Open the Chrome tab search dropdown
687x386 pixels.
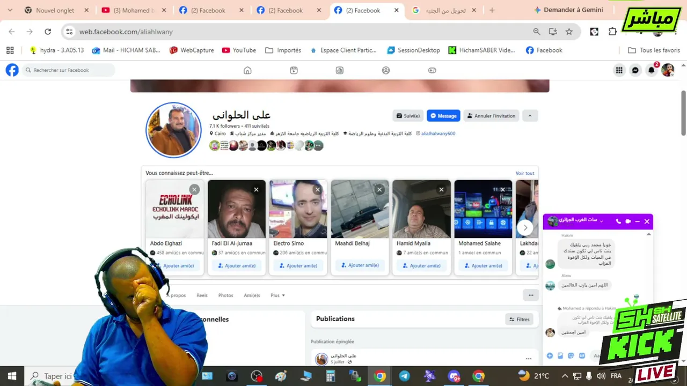(10, 10)
